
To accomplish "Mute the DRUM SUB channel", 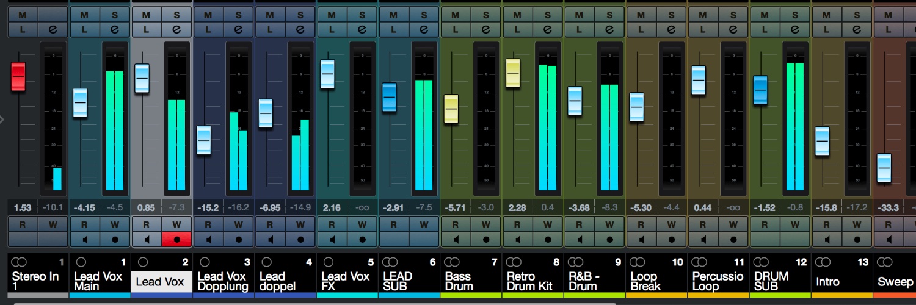I will [x=765, y=15].
